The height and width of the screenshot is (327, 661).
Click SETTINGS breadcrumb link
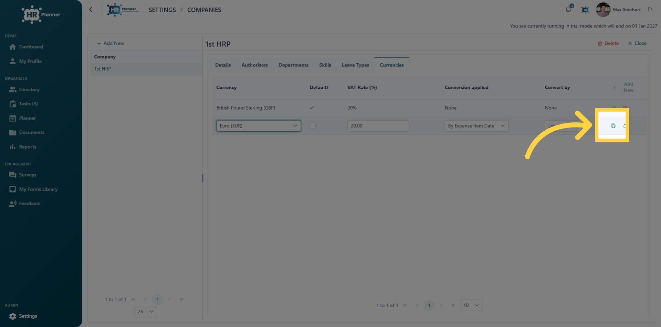tap(162, 10)
